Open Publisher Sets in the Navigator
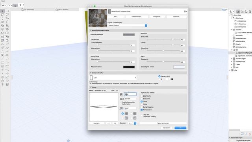The width and height of the screenshot is (252, 142). [x=250, y=11]
